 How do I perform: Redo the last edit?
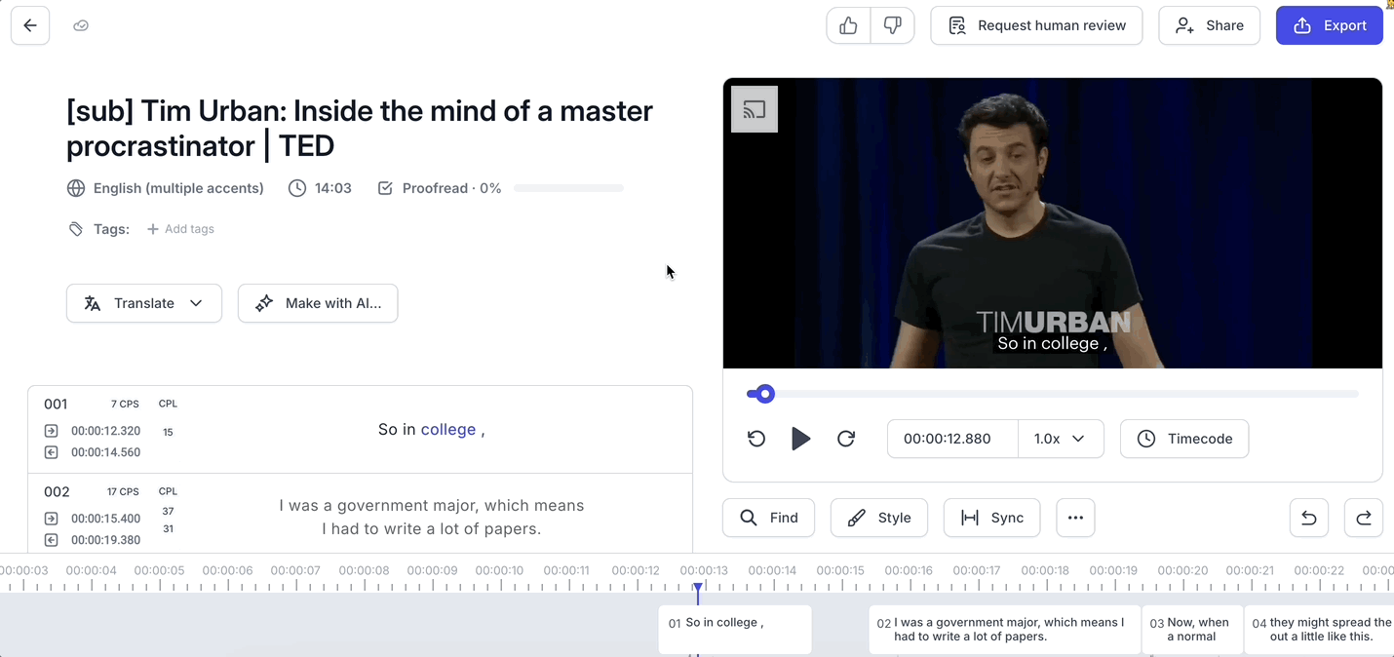1364,518
